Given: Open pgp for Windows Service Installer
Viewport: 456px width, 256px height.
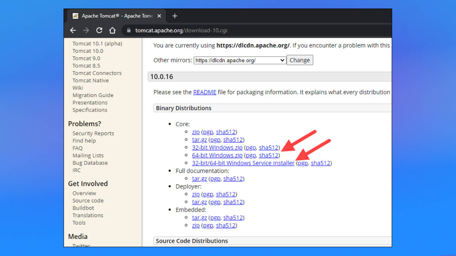Looking at the screenshot, I should click(303, 163).
